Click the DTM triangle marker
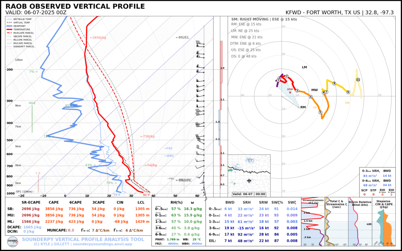This screenshot has width=402, height=251. 290,92
